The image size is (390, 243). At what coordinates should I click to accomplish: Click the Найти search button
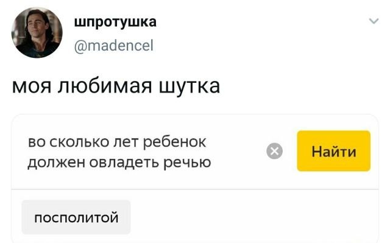pyautogui.click(x=333, y=151)
